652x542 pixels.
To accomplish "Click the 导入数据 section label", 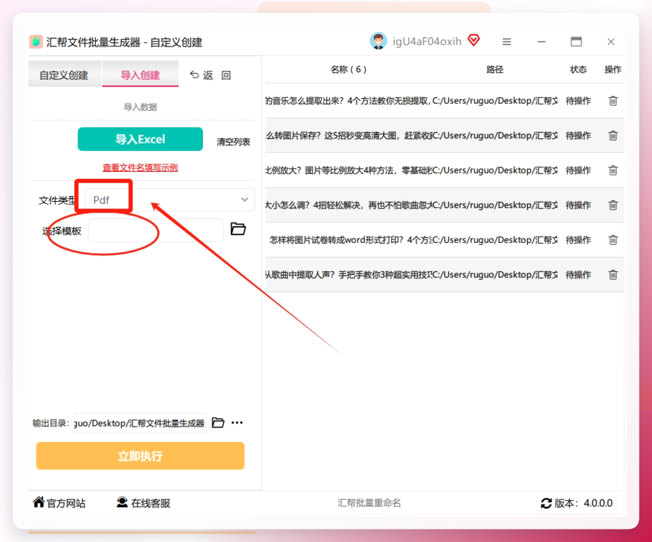I will (140, 107).
